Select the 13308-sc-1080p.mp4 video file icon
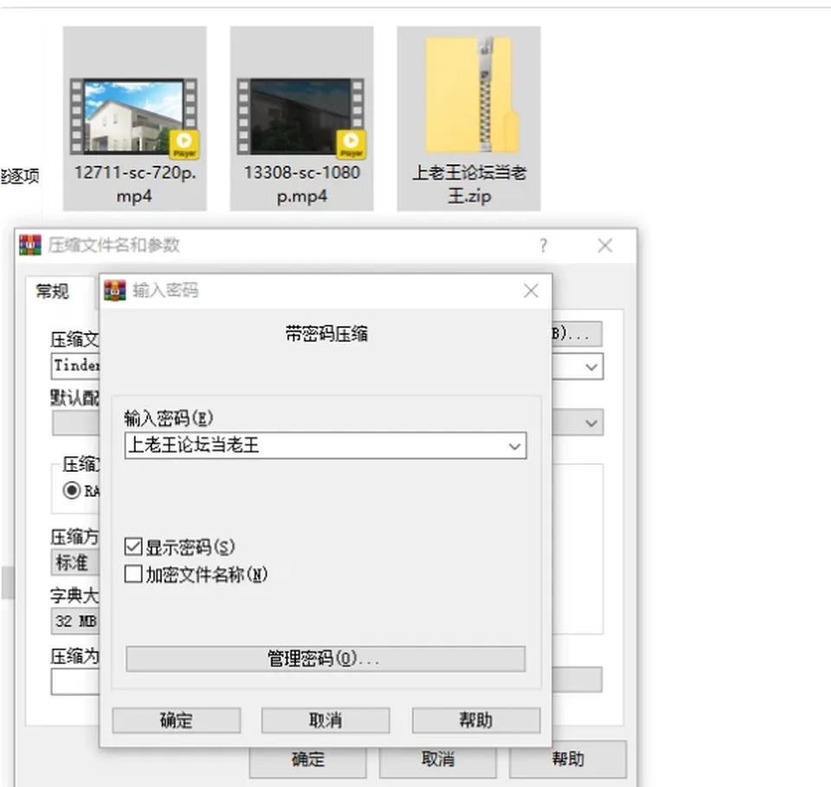831x787 pixels. coord(301,118)
